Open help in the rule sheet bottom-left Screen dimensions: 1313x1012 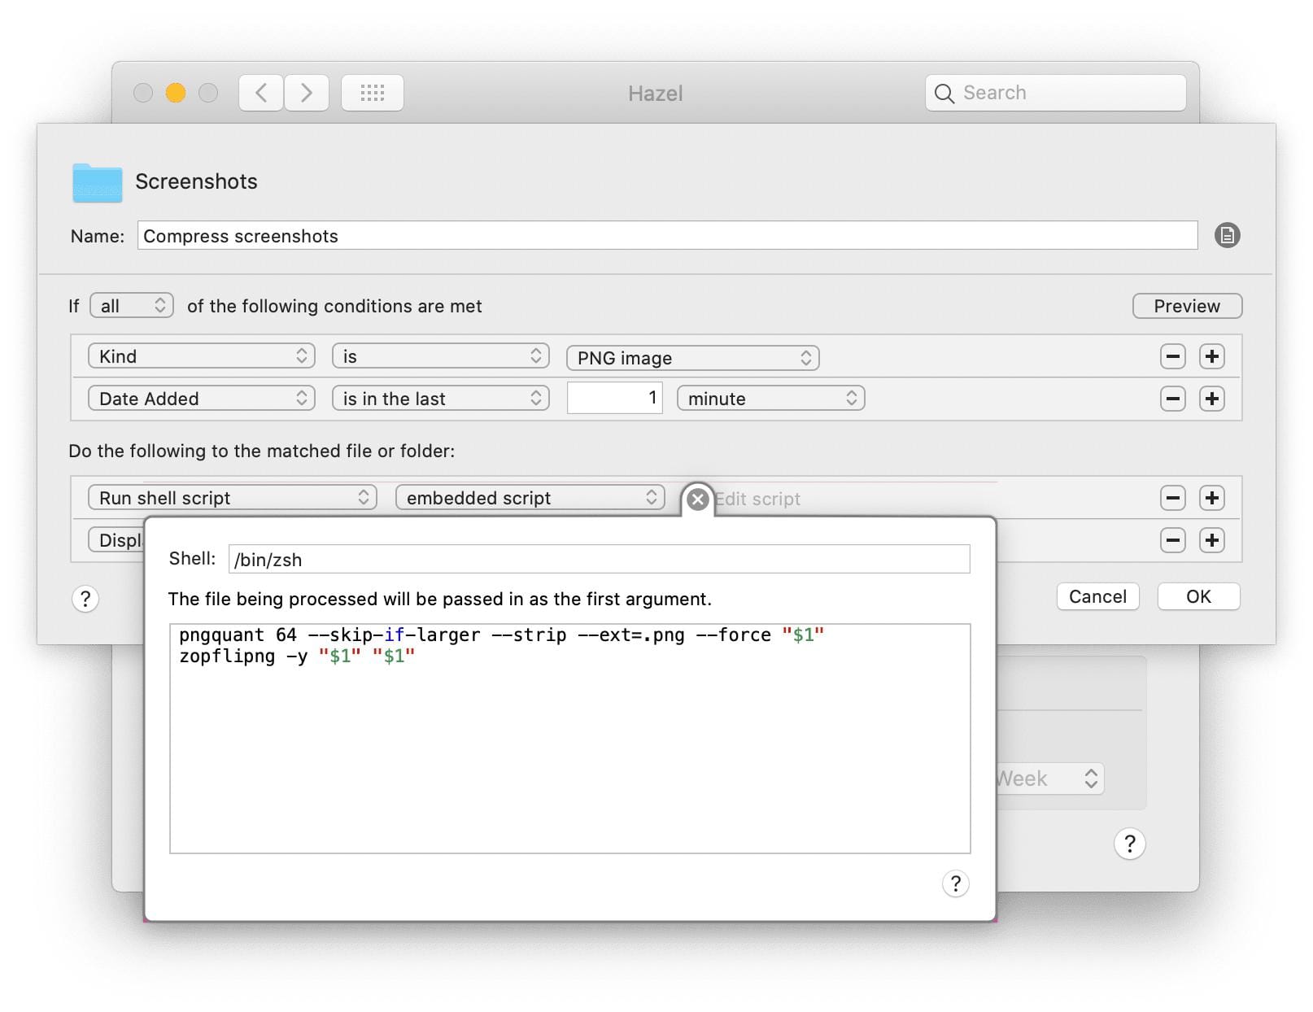pos(85,599)
